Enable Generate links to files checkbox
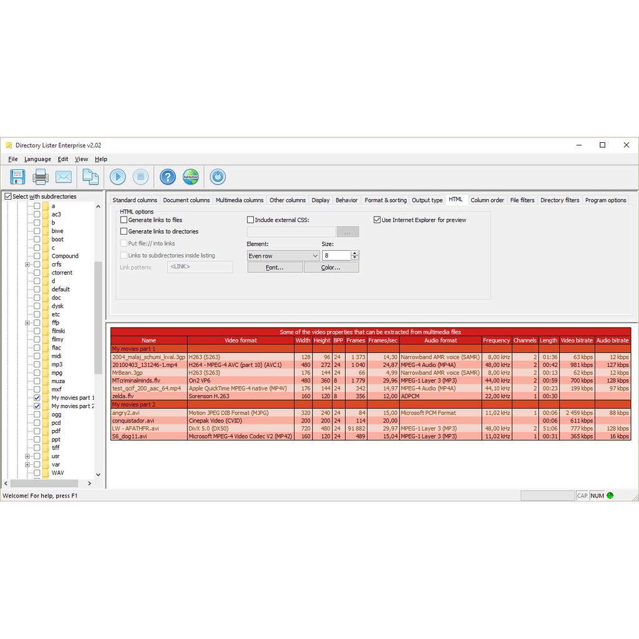 [x=124, y=220]
